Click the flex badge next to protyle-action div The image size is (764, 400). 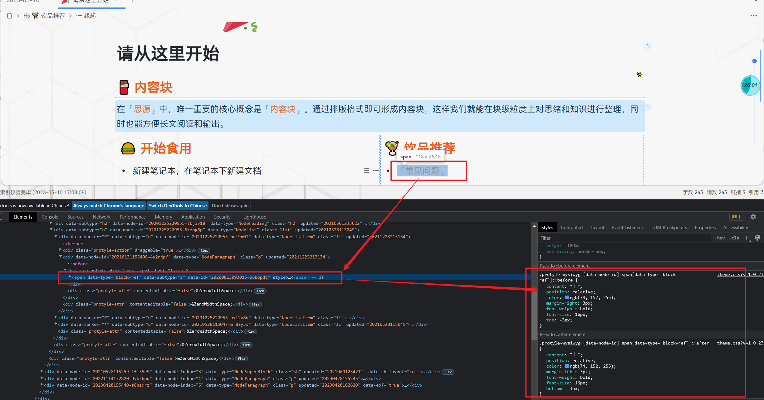[204, 250]
